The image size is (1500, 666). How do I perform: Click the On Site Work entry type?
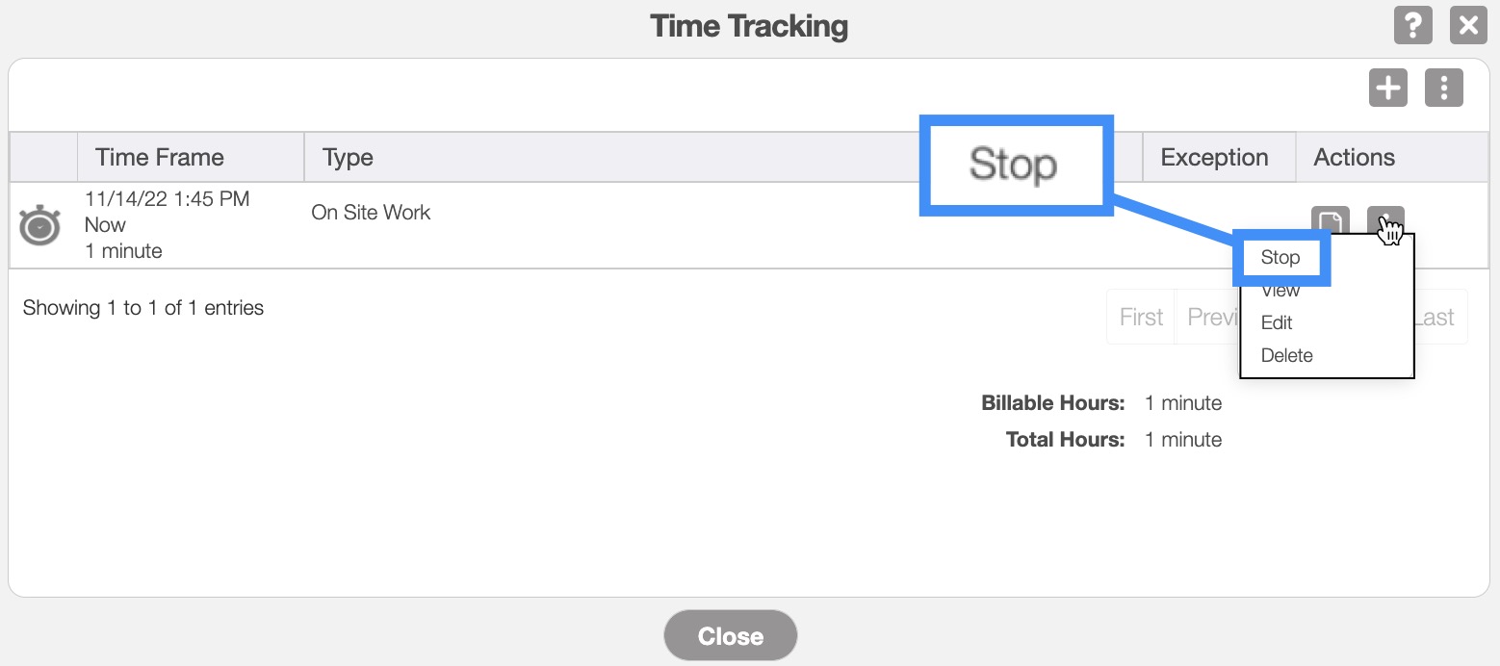(371, 213)
